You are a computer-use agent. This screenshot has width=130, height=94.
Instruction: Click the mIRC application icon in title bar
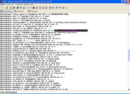click(1, 2)
